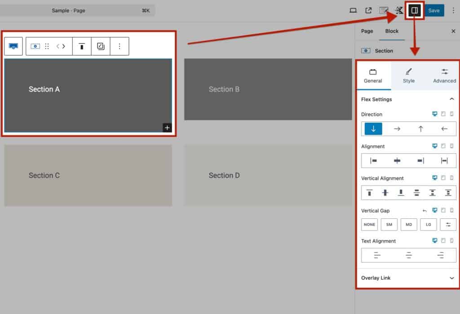Open external preview link icon
Viewport: 460px width, 314px height.
(x=368, y=11)
